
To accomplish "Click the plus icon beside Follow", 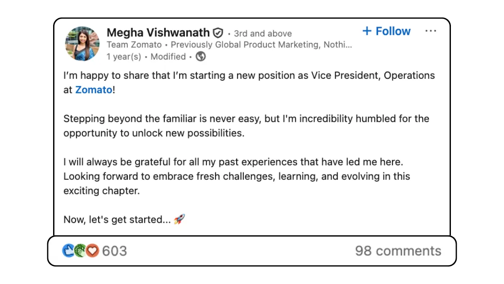I will pos(367,31).
